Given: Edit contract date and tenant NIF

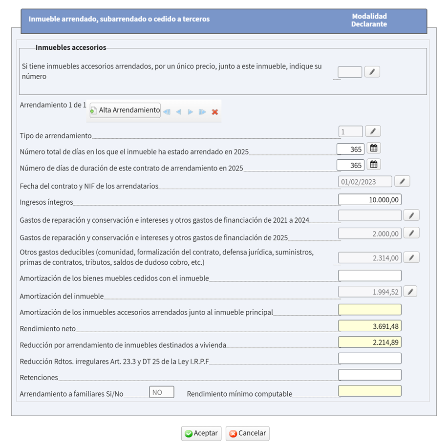Looking at the screenshot, I should point(402,181).
